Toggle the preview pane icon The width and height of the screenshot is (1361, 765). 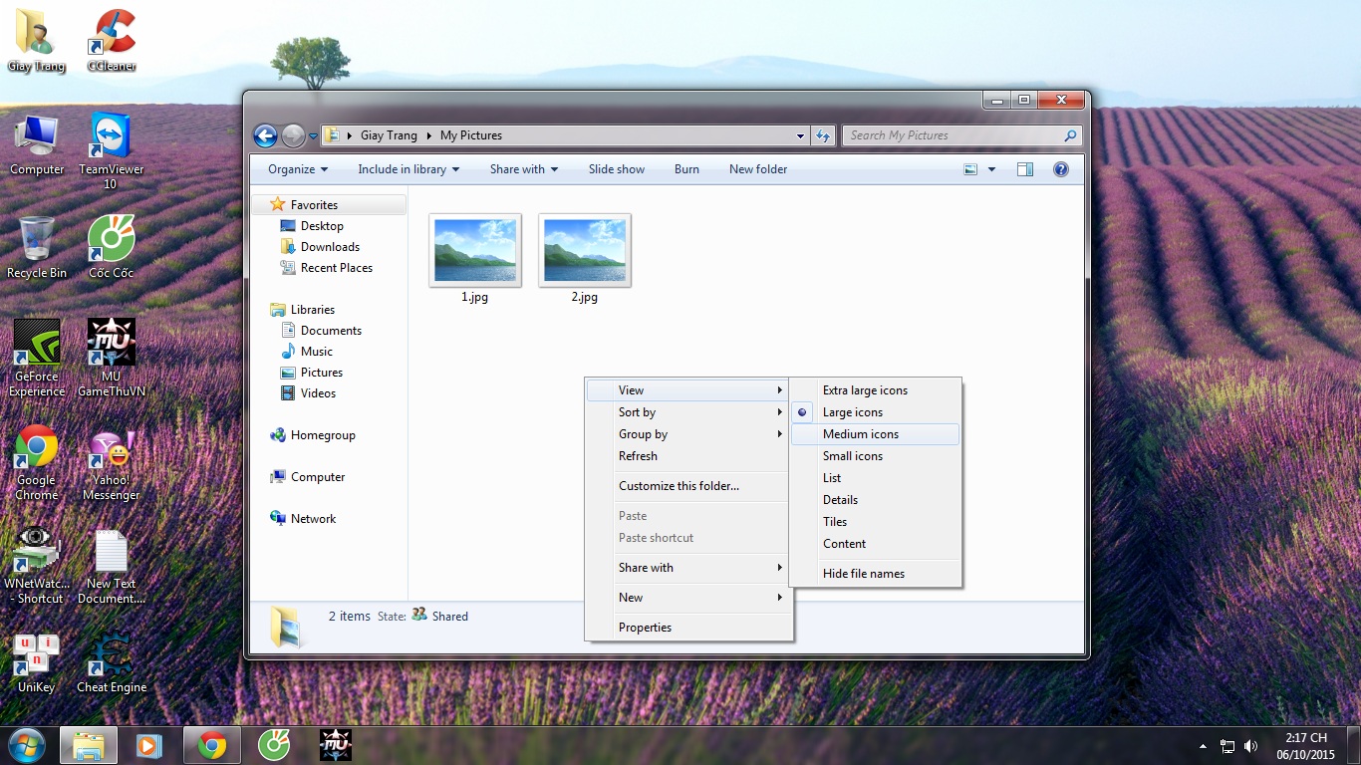coord(1025,169)
